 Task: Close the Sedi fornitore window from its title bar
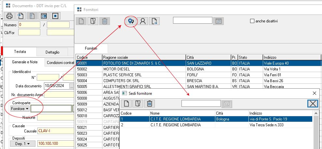click(315, 93)
